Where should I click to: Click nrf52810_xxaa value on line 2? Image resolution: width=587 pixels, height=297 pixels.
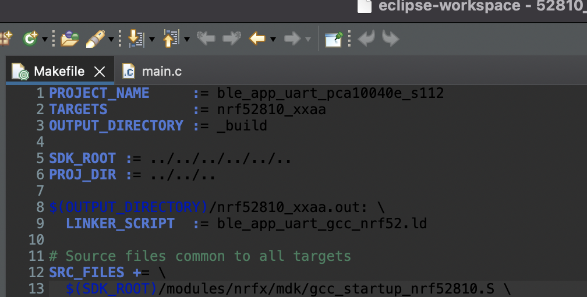click(271, 109)
